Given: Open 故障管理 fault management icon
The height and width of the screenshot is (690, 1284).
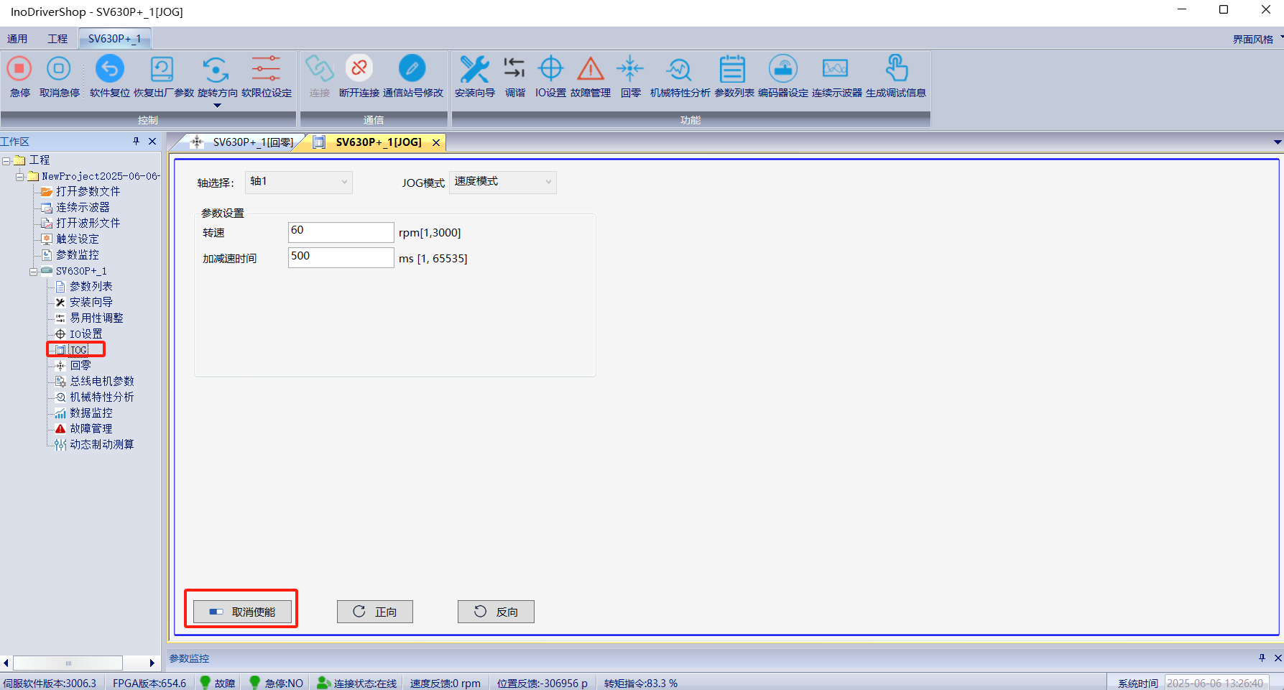Looking at the screenshot, I should click(590, 70).
